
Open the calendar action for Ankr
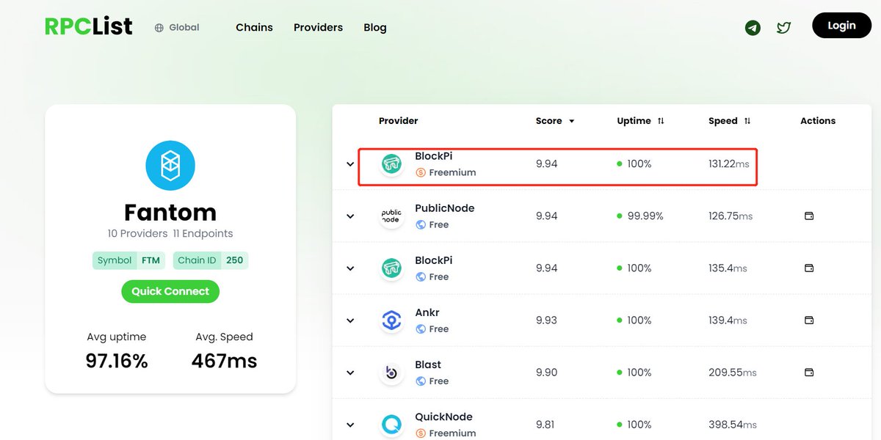tap(808, 320)
